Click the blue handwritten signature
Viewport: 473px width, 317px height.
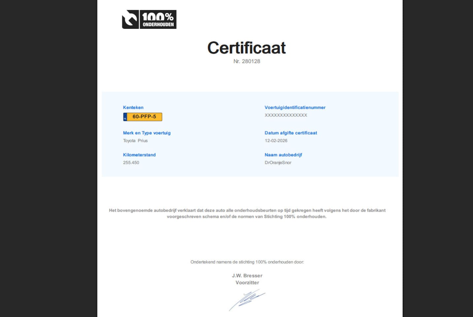coord(247,299)
